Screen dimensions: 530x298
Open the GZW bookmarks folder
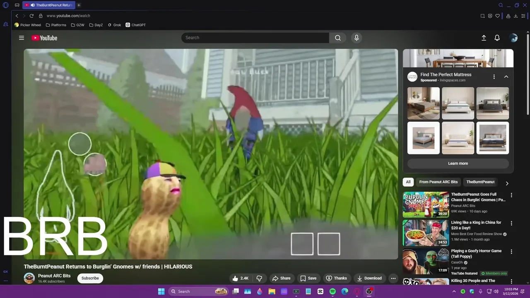click(77, 25)
